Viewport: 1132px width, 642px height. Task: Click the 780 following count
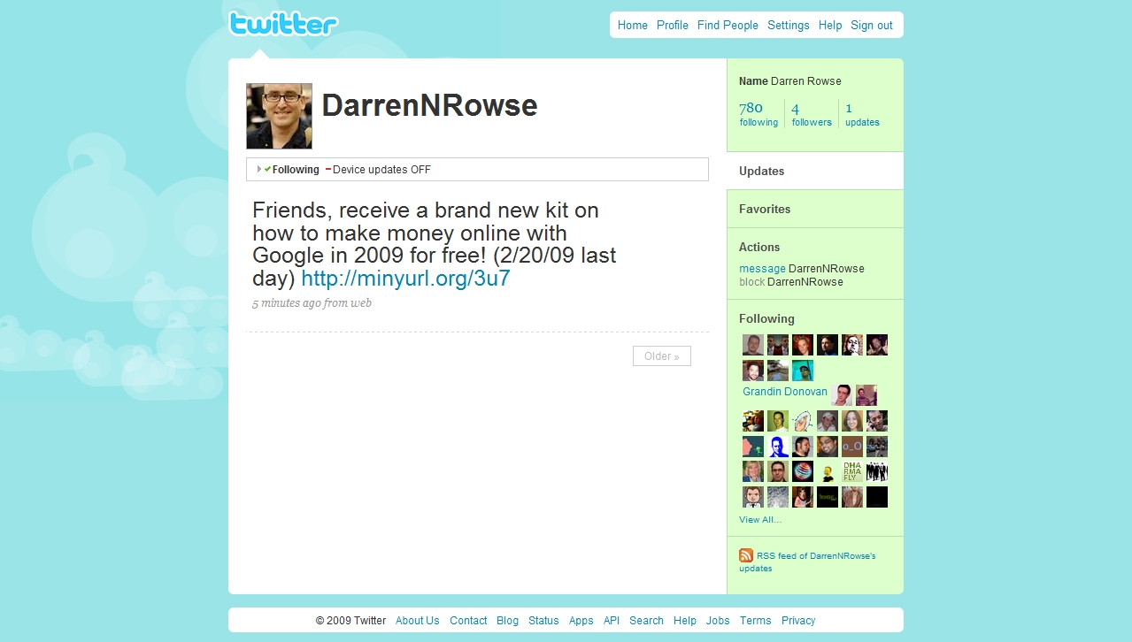point(750,113)
